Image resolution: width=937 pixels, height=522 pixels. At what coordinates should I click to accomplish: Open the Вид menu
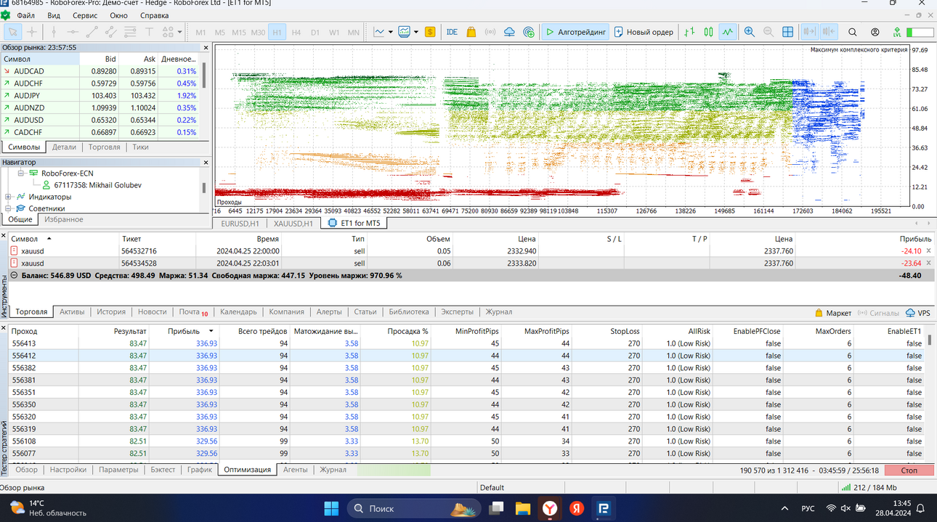[x=54, y=15]
